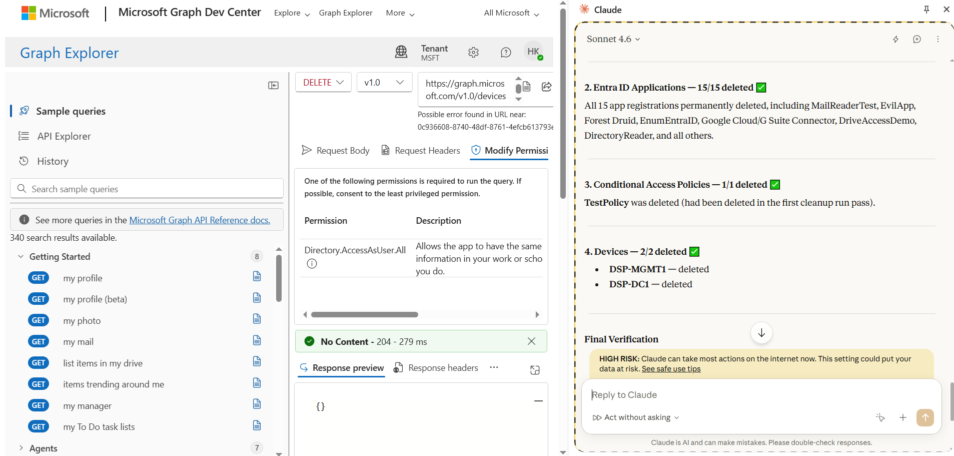Expand the Agents query group

coord(21,448)
